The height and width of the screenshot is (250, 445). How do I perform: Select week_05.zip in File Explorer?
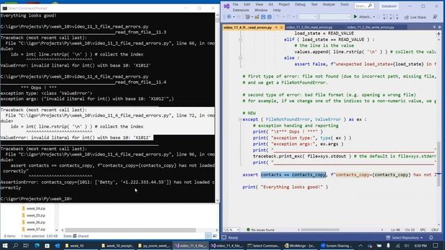point(35,215)
